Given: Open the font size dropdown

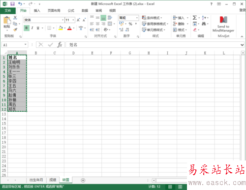Looking at the screenshot, I should point(73,20).
